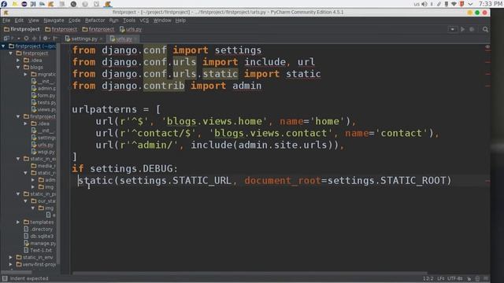The height and width of the screenshot is (283, 504).
Task: Open the project panel settings gear
Action: 46,39
